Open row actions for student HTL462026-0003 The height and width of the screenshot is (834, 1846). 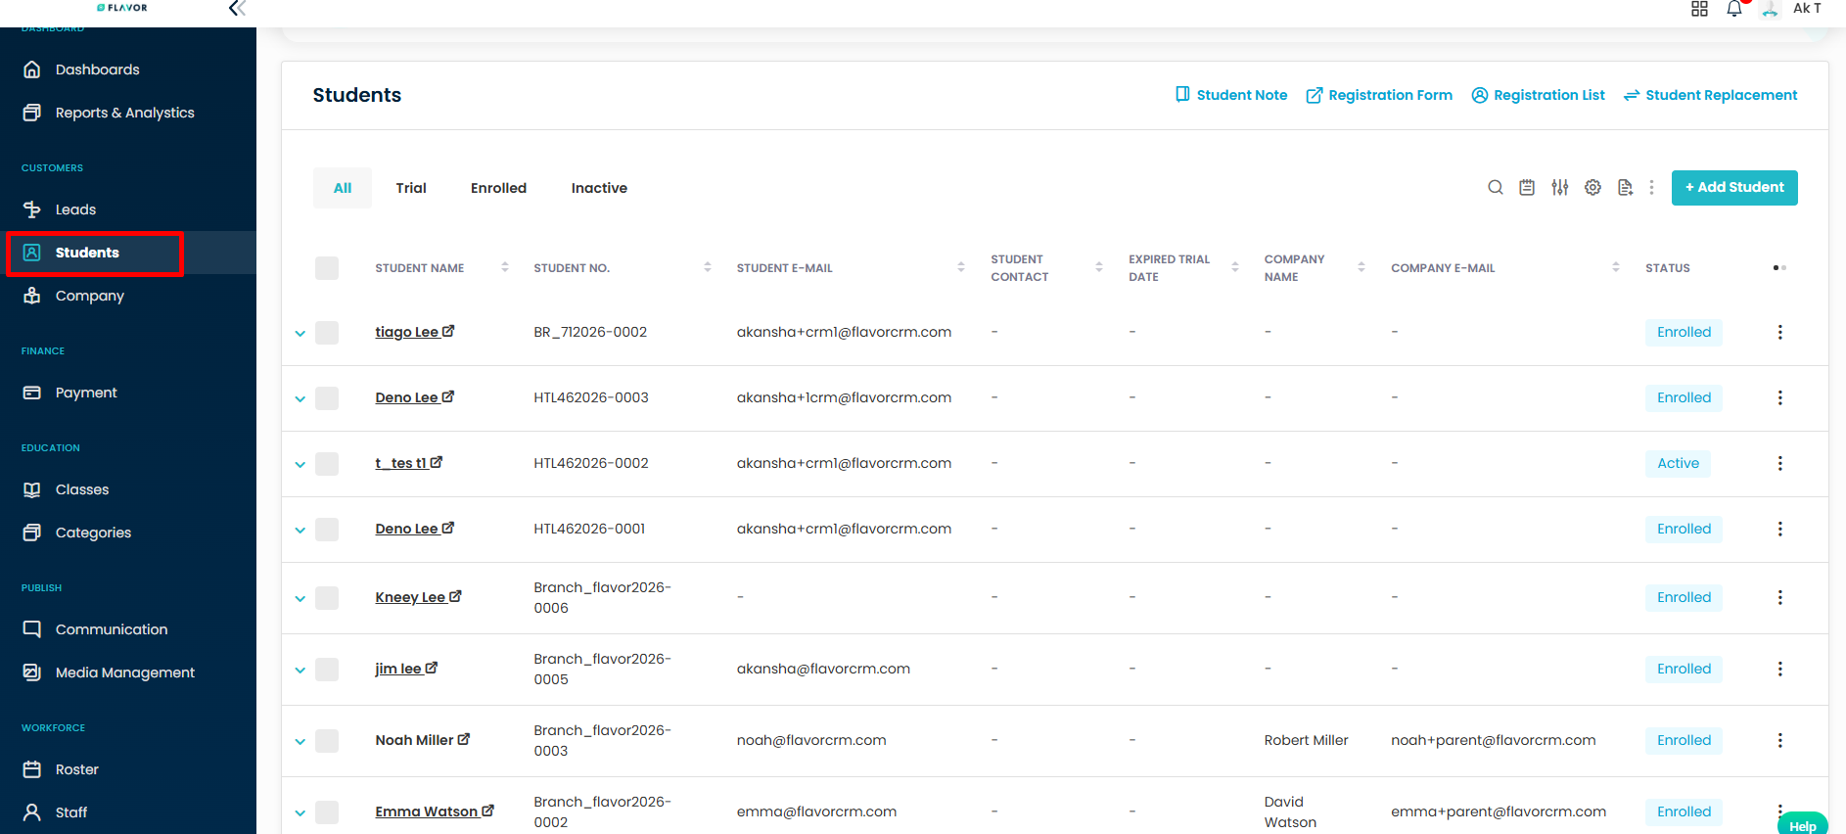(1779, 397)
